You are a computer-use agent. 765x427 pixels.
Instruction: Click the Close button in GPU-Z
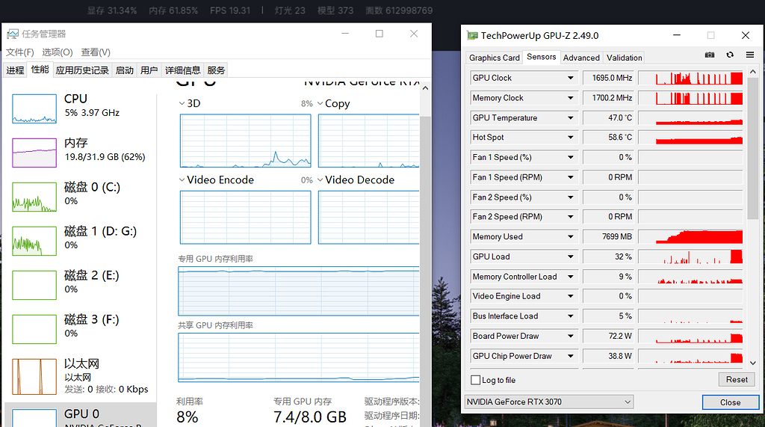731,402
